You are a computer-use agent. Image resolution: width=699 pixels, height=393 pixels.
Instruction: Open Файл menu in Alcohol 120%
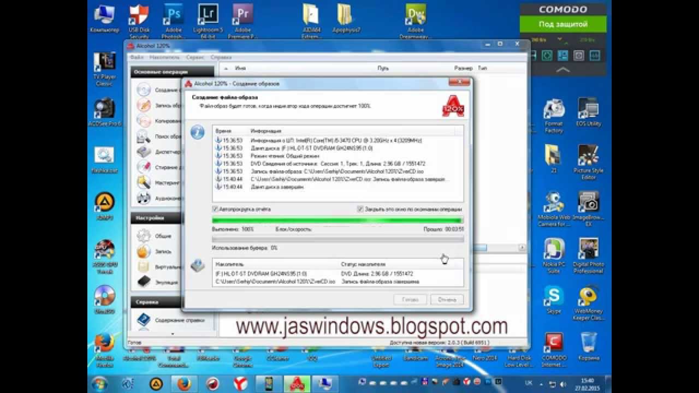[137, 57]
